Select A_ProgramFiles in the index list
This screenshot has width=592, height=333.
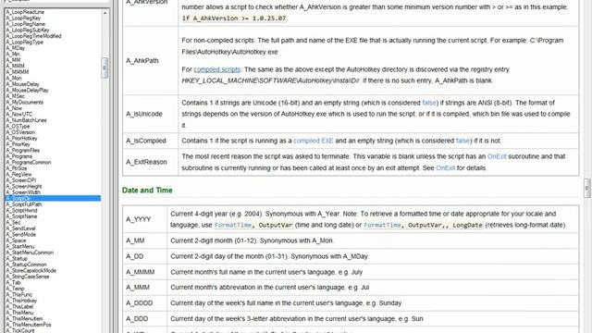[22, 150]
